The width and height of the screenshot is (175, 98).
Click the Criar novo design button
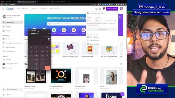coord(102,29)
